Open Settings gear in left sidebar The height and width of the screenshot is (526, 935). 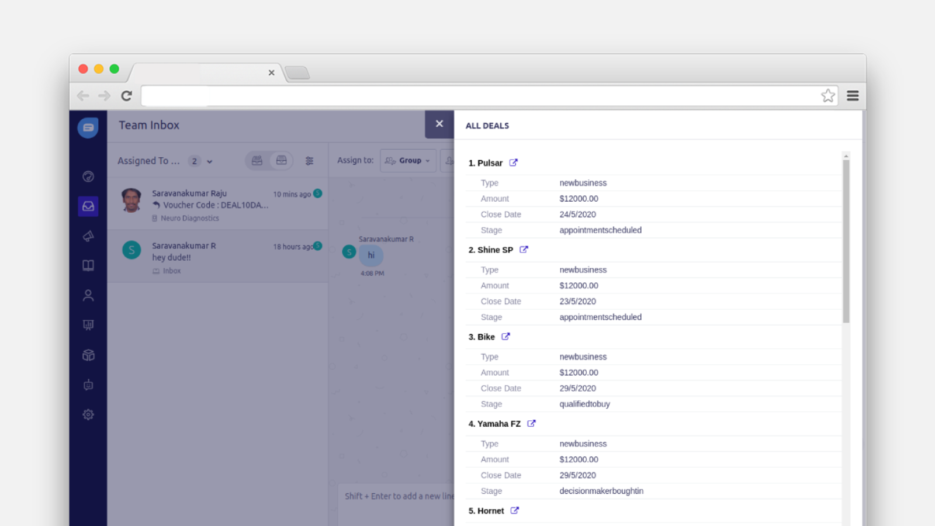coord(88,414)
